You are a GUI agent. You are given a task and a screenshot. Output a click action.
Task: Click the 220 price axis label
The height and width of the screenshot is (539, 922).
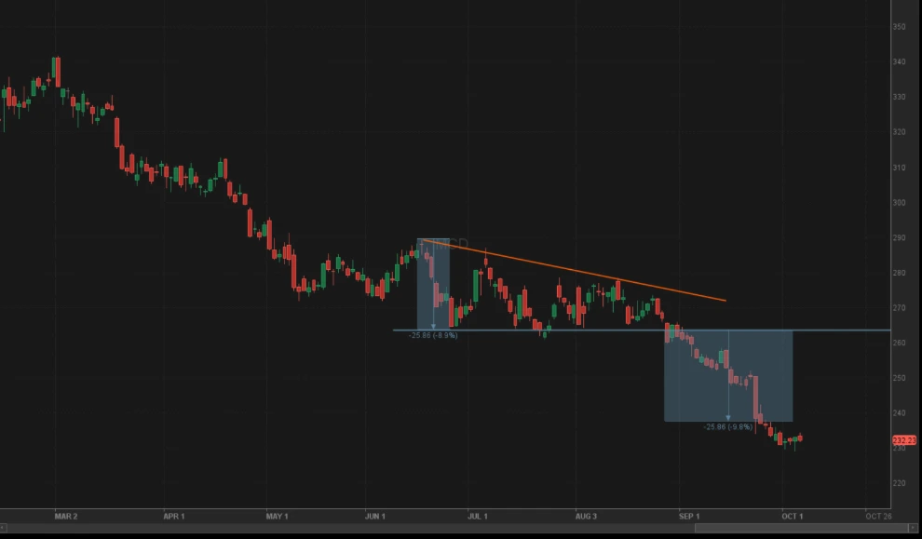pos(900,483)
